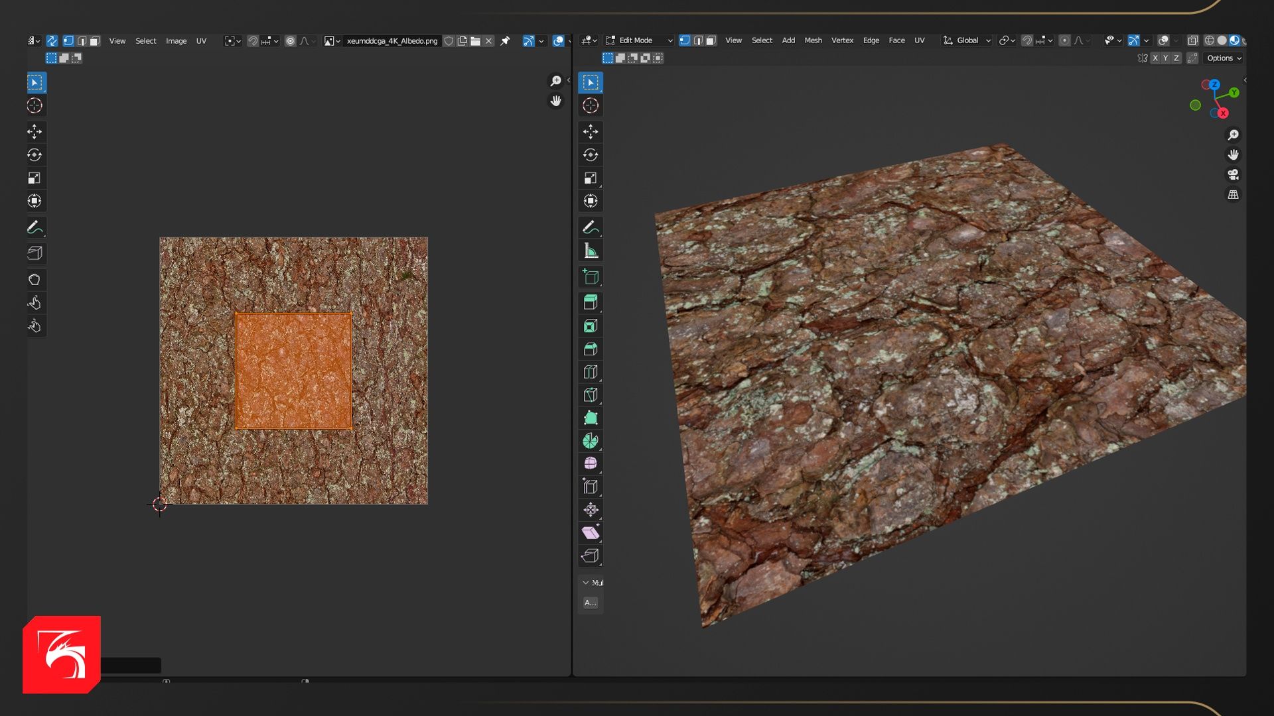Select the Move tool in 3D viewport

click(590, 131)
